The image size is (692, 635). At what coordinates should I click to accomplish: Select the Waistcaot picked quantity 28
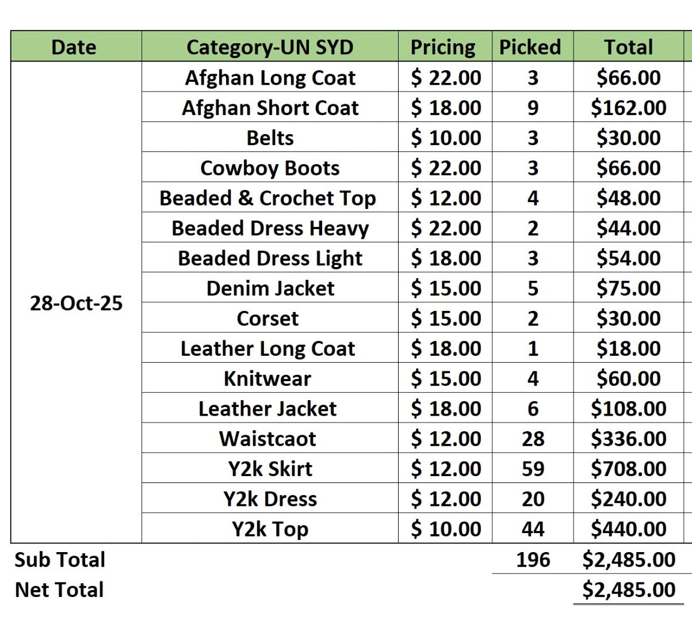click(533, 438)
